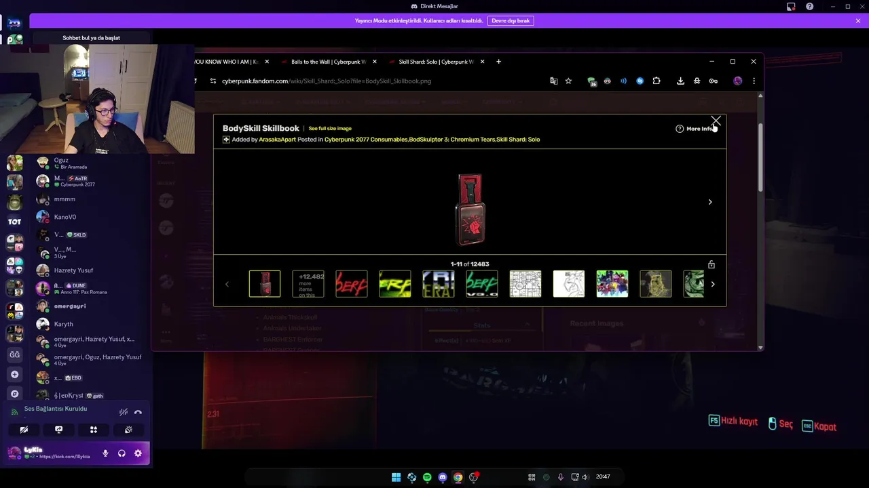869x488 pixels.
Task: Open a new browser tab
Action: (498, 62)
